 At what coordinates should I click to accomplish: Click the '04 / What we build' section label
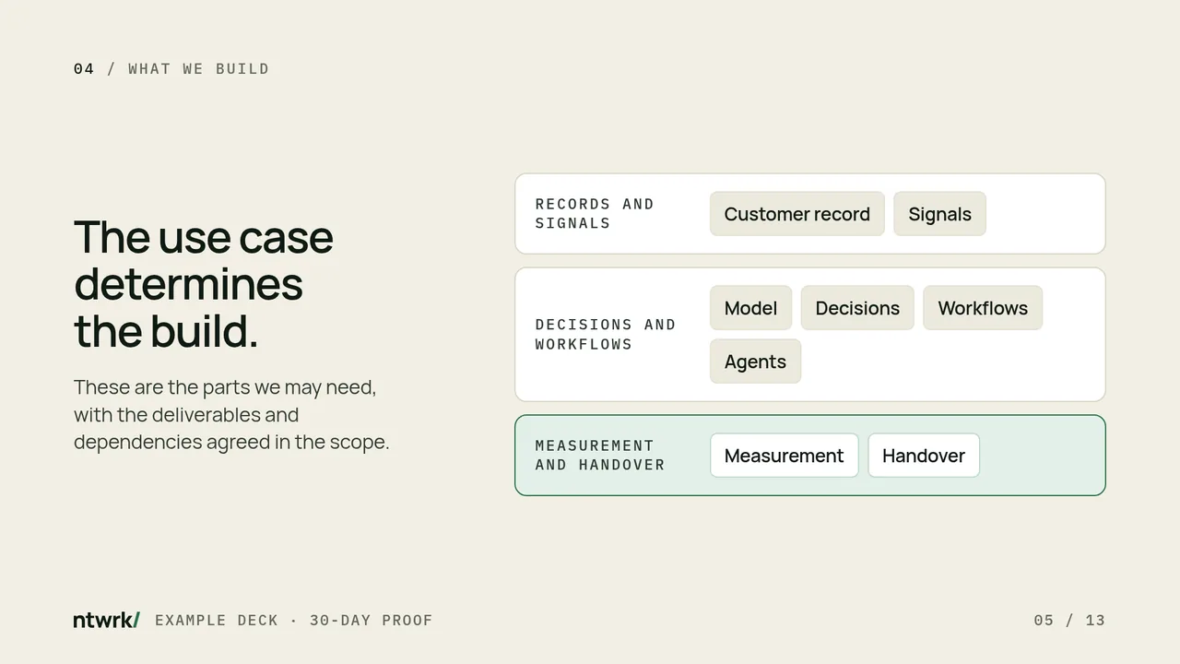click(x=171, y=69)
